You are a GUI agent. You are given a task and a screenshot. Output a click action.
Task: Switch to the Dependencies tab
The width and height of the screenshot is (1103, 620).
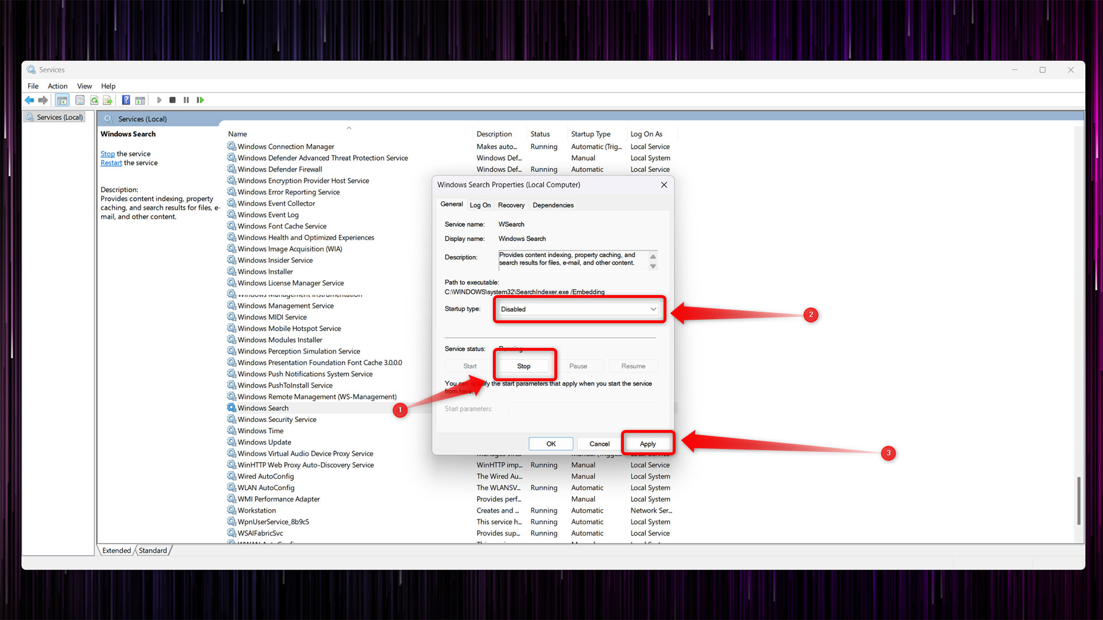click(553, 205)
